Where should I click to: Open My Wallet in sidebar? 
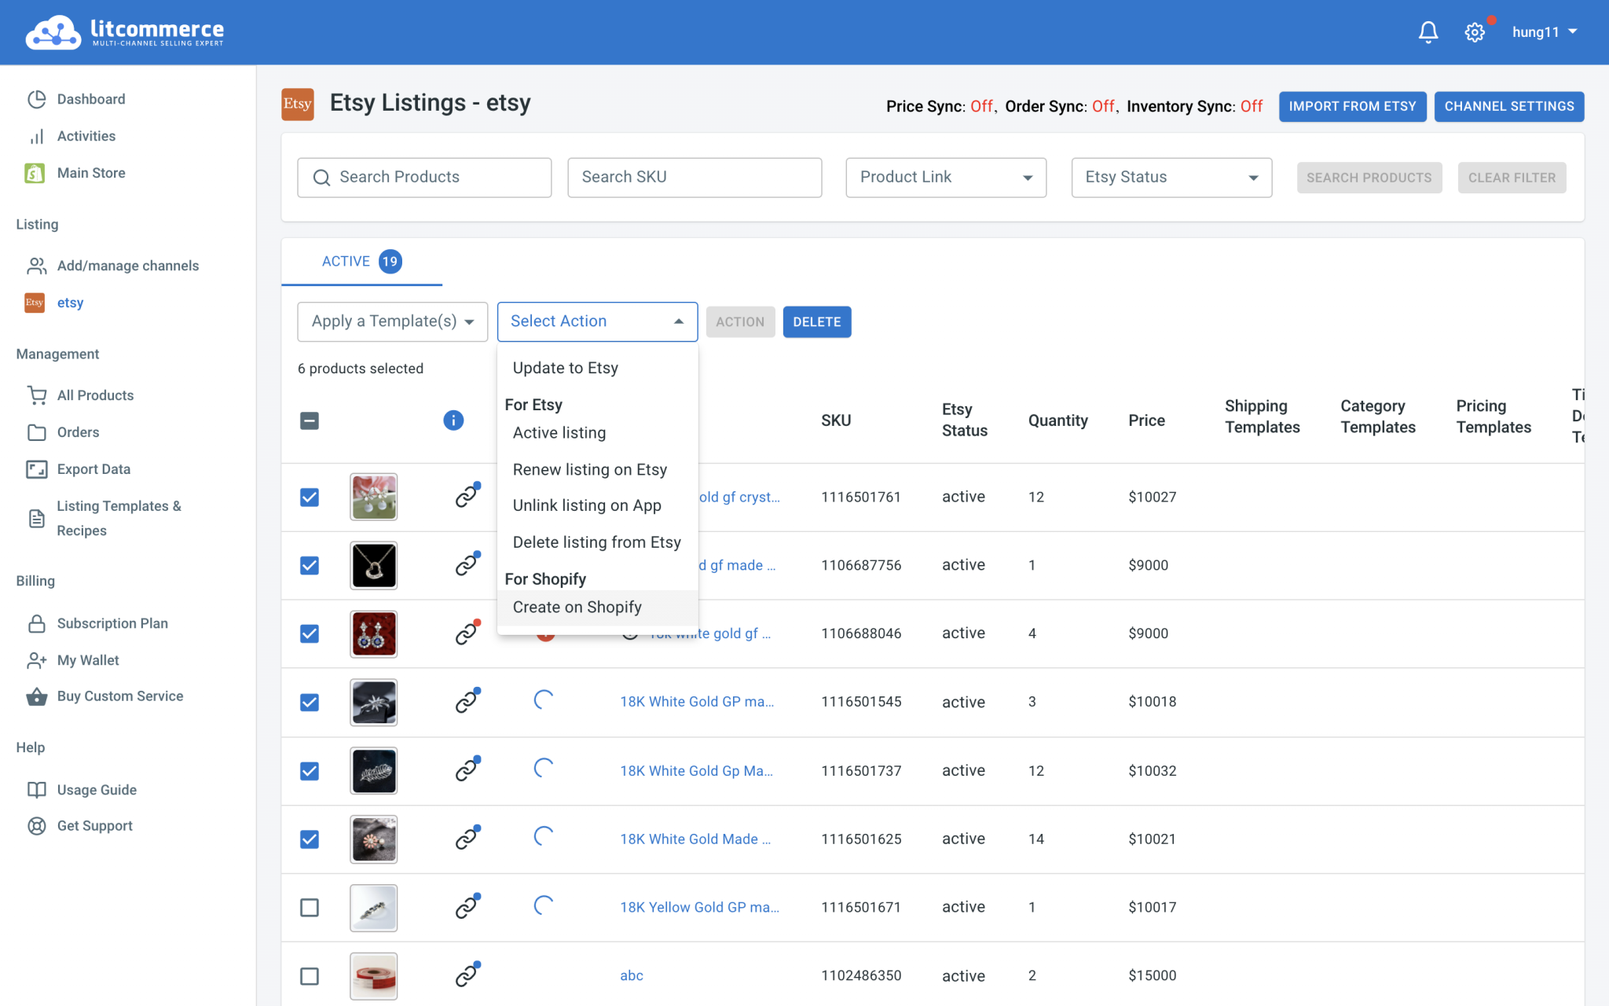87,660
